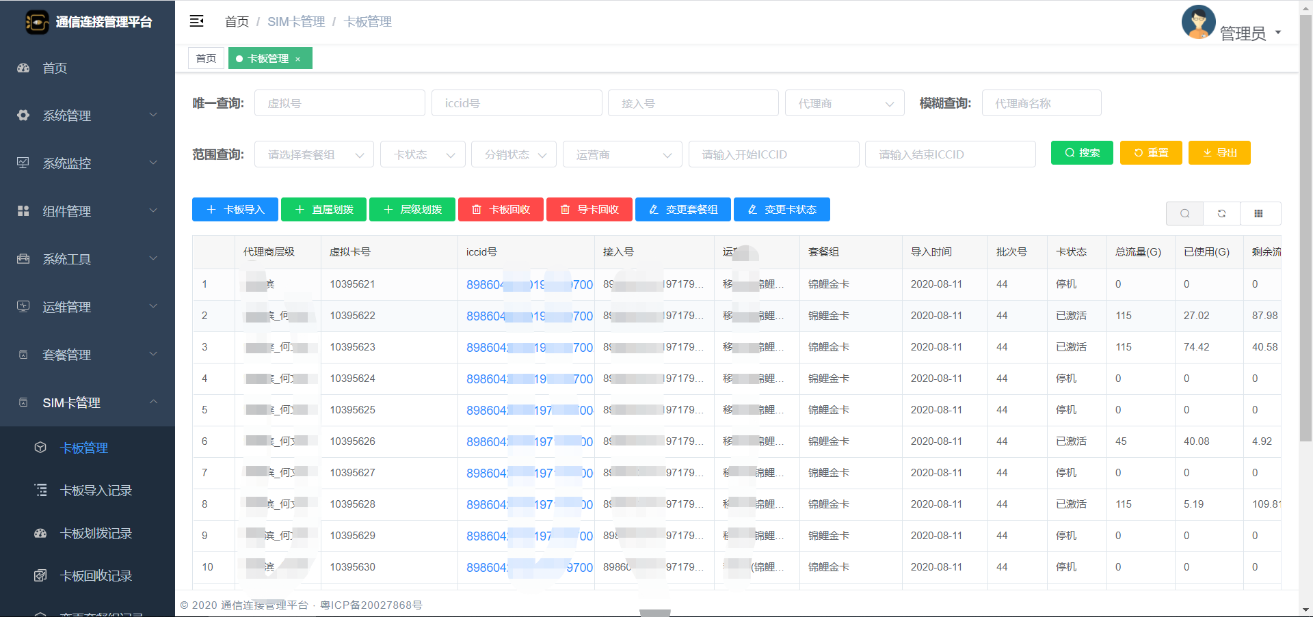Click the 直属划拨 button
The height and width of the screenshot is (617, 1313).
click(x=323, y=209)
